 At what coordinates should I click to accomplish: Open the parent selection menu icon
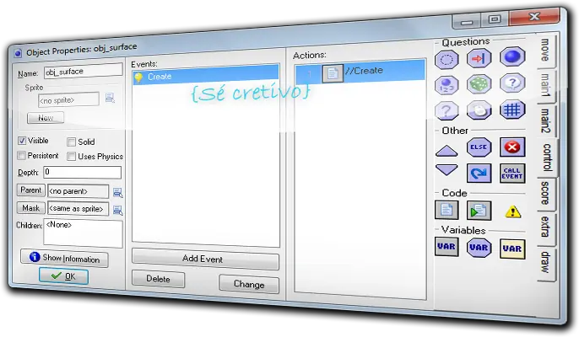[x=117, y=192]
